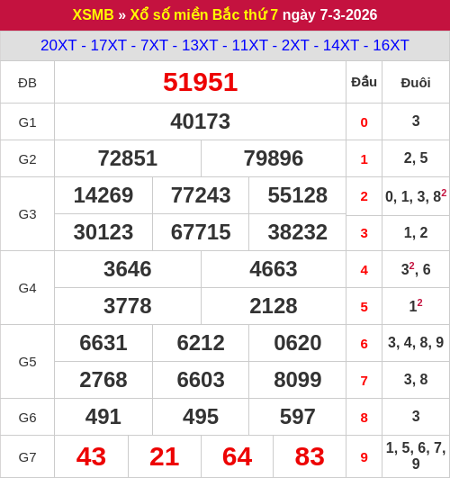
Task: Select G5 number 6603
Action: [x=201, y=380]
